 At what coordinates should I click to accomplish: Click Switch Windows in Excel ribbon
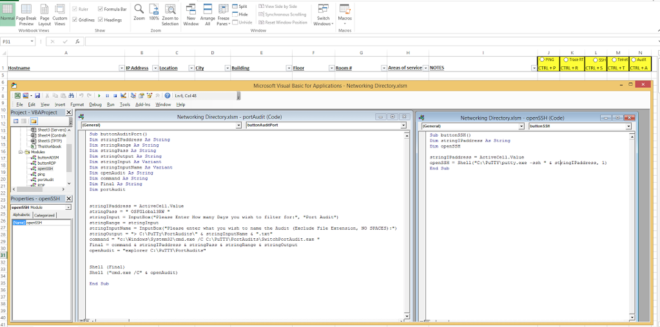(324, 14)
